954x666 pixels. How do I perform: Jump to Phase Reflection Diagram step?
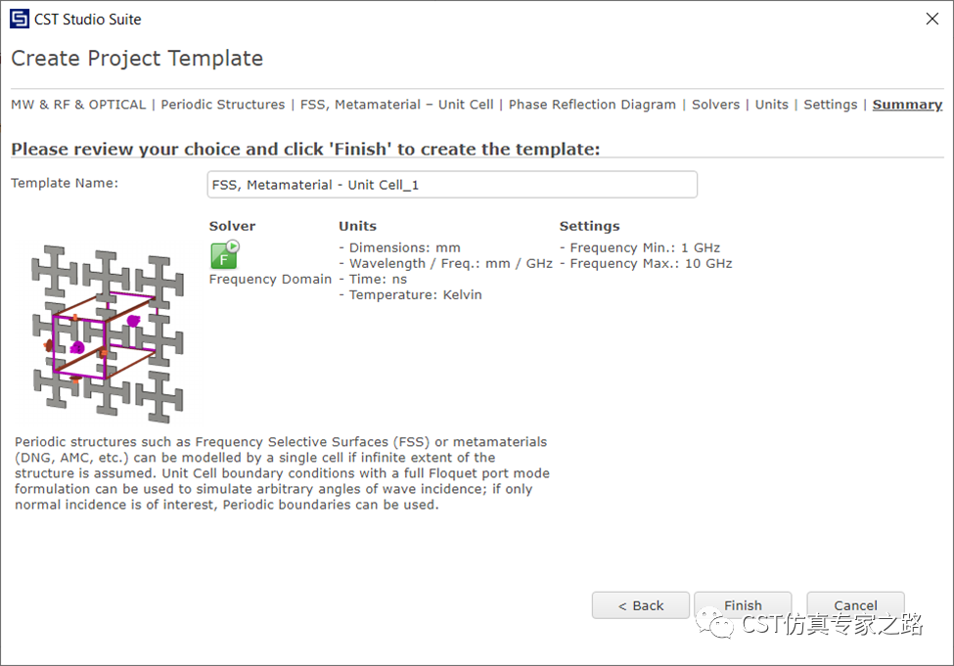592,105
